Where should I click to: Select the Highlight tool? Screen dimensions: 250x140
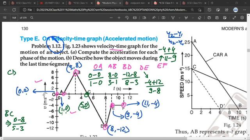[186, 17]
